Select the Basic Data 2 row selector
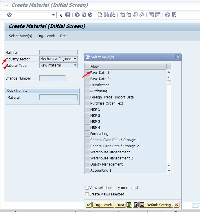This screenshot has width=200, height=212. (x=87, y=79)
